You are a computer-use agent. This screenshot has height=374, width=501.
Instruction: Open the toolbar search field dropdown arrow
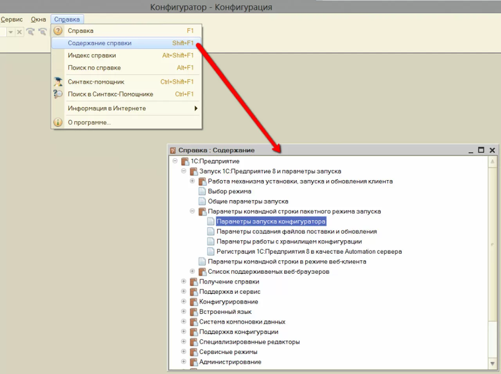[x=11, y=32]
